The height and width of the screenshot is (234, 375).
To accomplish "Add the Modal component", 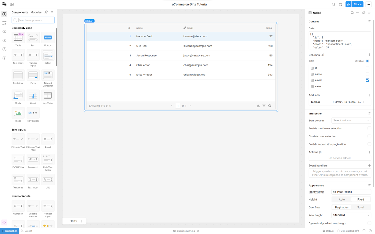I will pos(18,97).
